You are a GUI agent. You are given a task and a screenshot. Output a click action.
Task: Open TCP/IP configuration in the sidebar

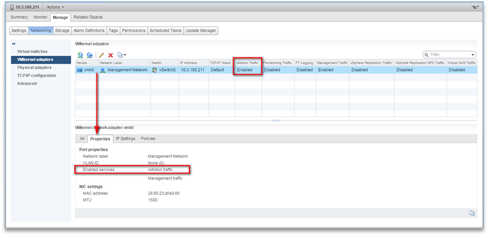(x=36, y=75)
